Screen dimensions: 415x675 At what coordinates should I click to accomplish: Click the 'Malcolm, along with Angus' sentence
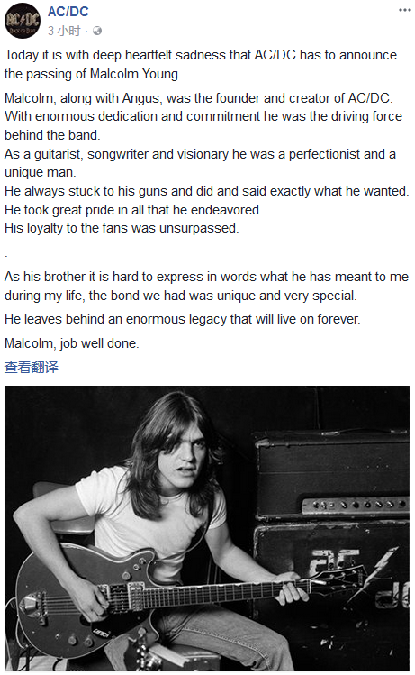(x=198, y=98)
